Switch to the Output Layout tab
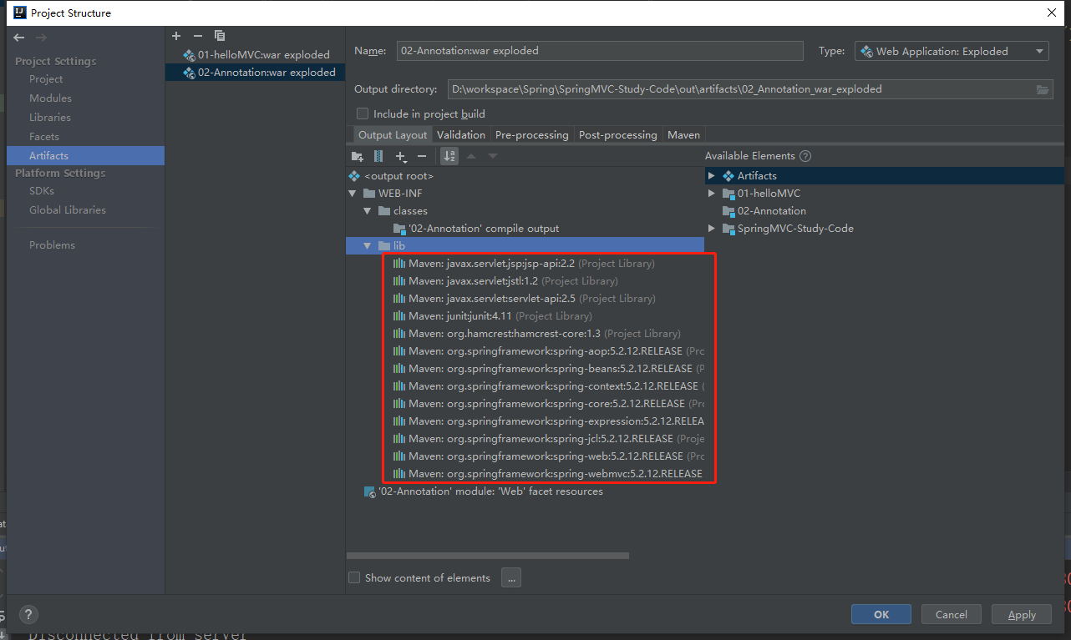The width and height of the screenshot is (1071, 640). tap(393, 134)
